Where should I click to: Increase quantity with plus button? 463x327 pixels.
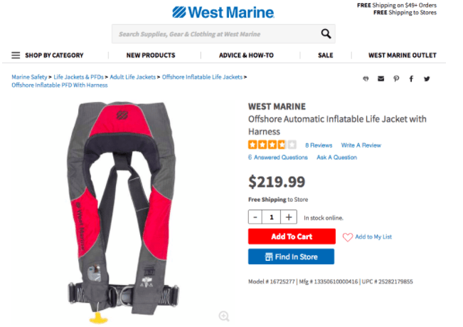coord(289,217)
